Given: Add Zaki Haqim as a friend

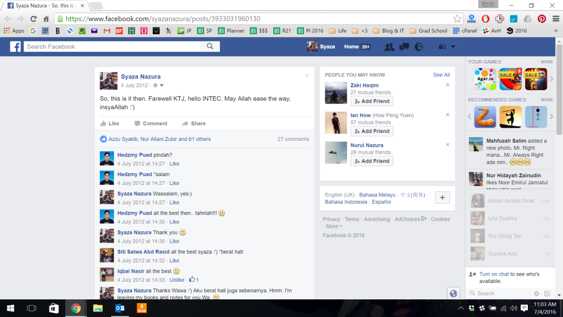Looking at the screenshot, I should pos(372,101).
